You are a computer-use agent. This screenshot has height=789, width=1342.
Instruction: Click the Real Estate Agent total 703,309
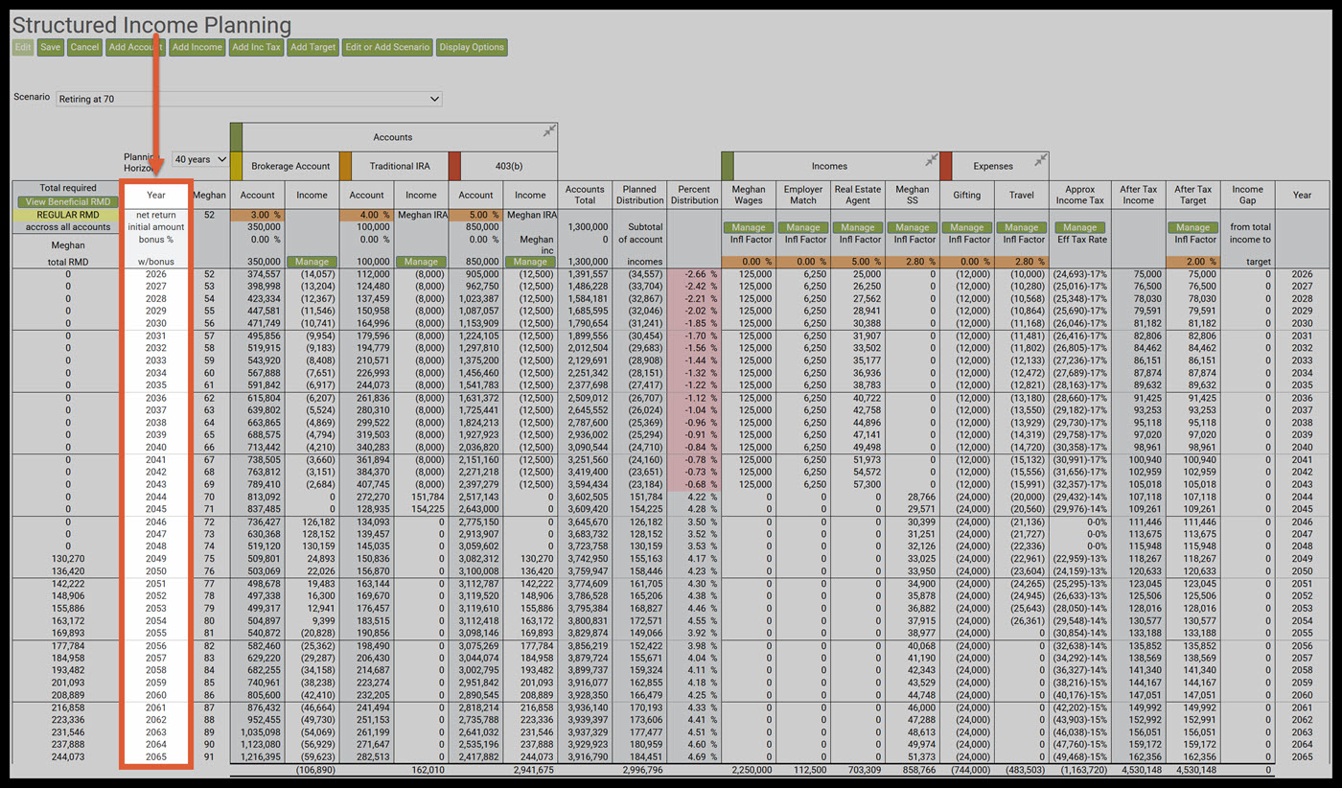tap(864, 770)
